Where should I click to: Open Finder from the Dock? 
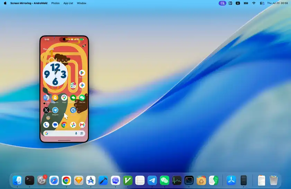17,180
